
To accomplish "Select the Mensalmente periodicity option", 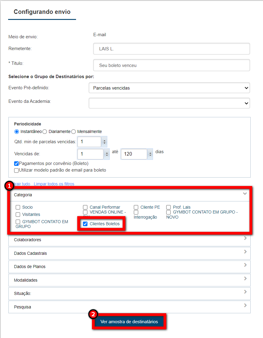I will pos(74,132).
